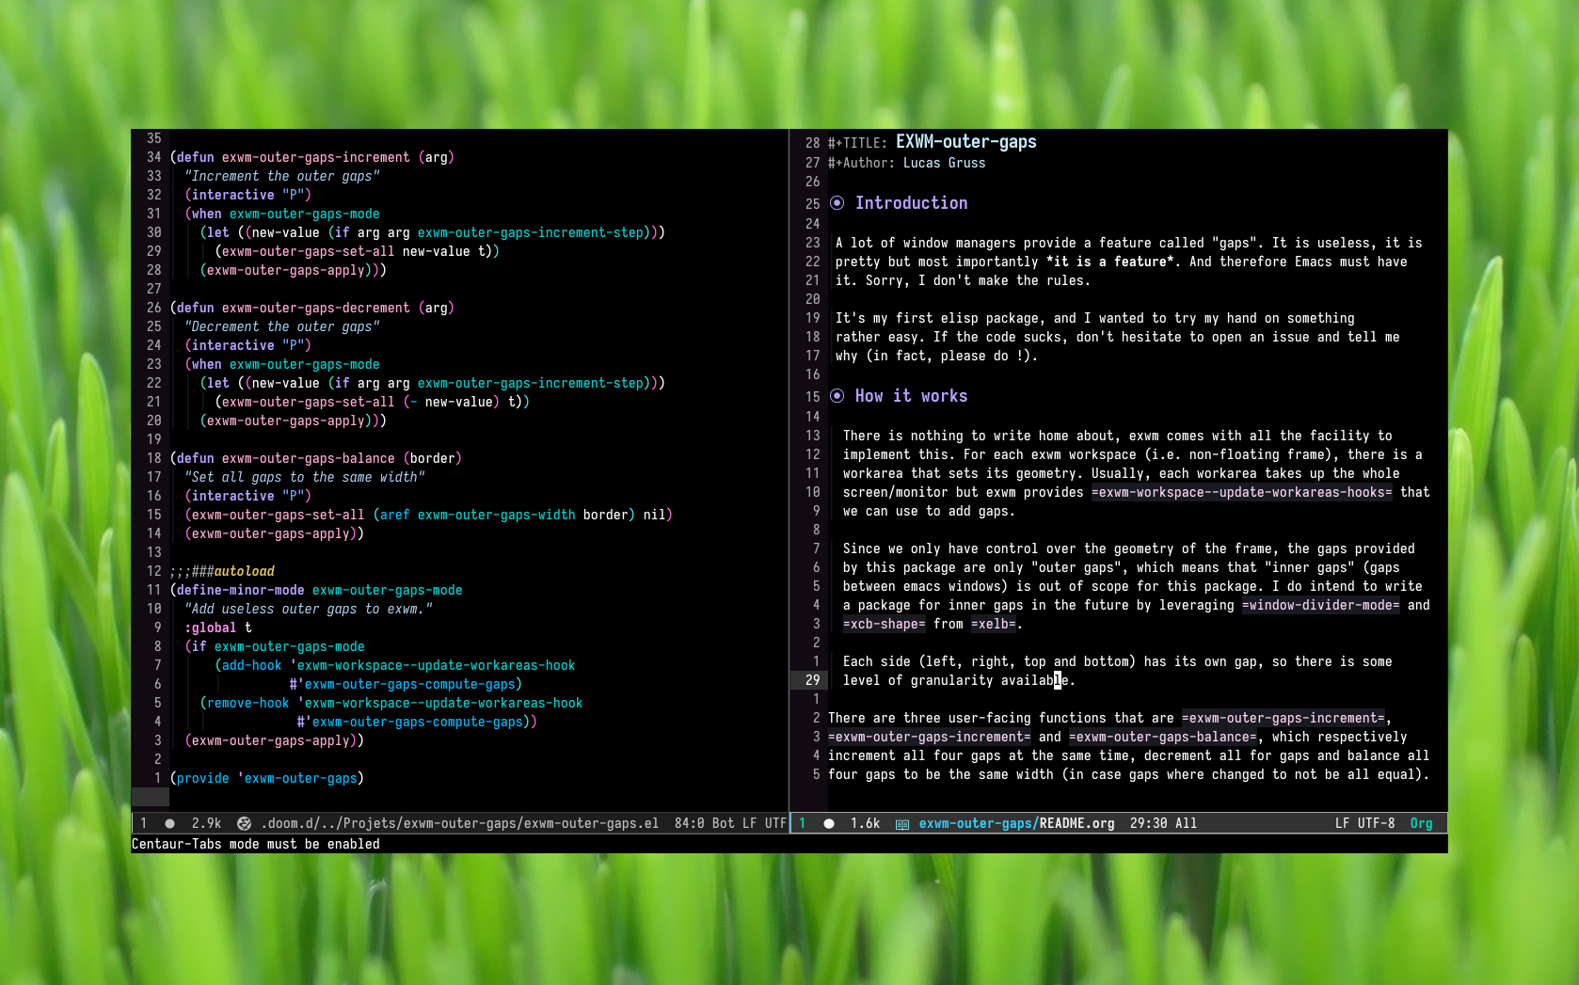This screenshot has width=1579, height=985.
Task: Click 'LF' line ending in right modeline
Action: pyautogui.click(x=1342, y=823)
